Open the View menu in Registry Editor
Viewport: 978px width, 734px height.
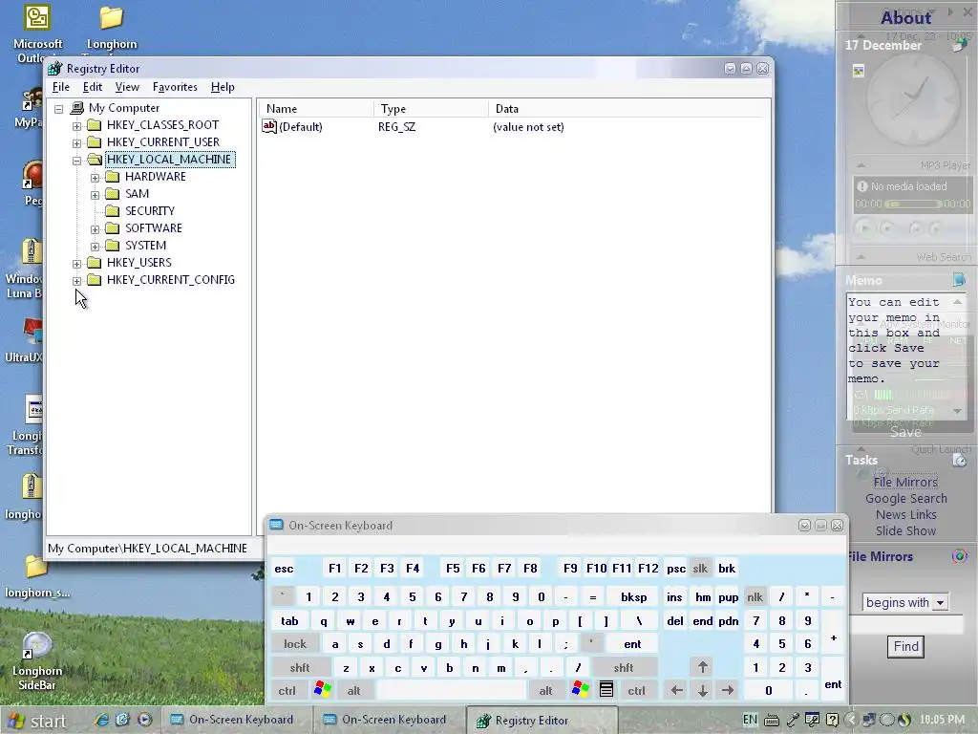coord(127,87)
